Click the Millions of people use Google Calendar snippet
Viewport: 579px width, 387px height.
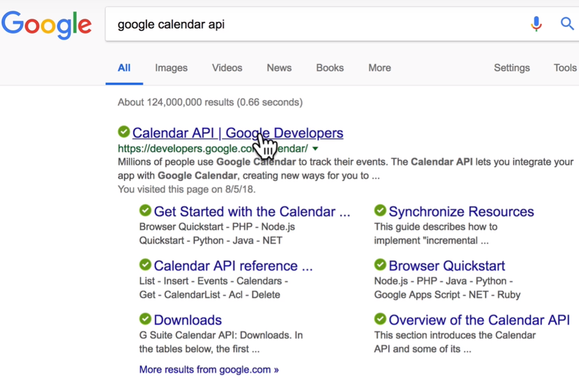pos(346,169)
